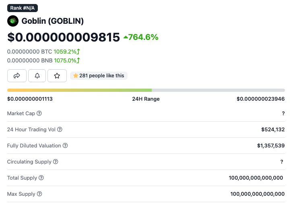Viewport: 295px width, 203px height.
Task: Click Circulating Supply info help icon
Action: [x=56, y=162]
